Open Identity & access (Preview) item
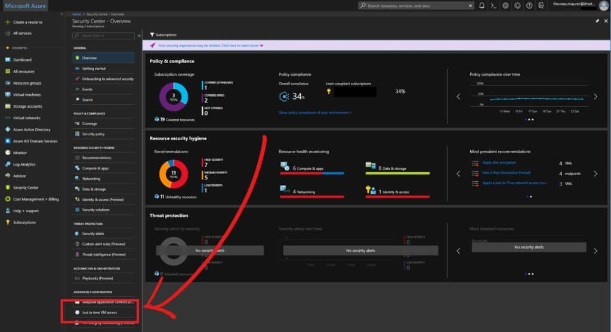Screen dimensions: 611x332 (104, 200)
